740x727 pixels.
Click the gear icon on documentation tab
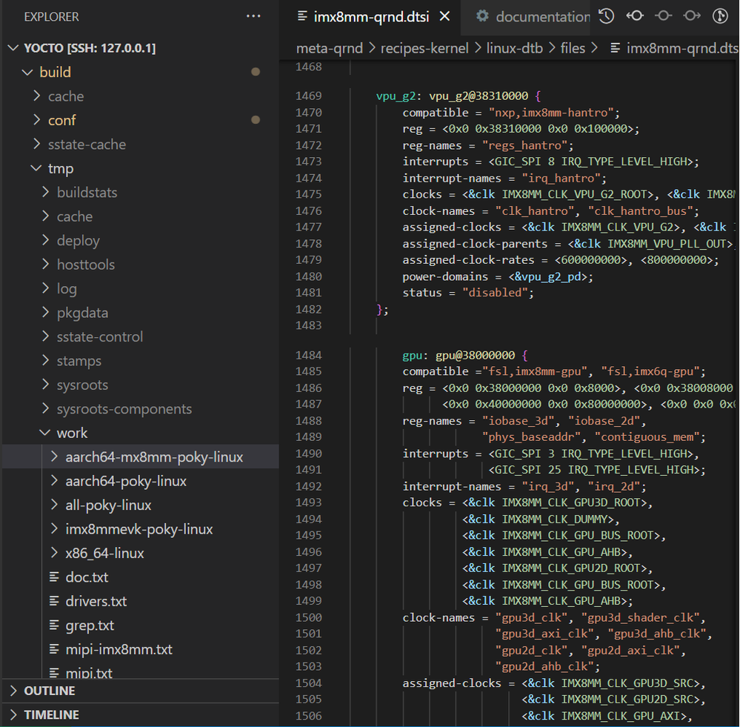point(483,16)
